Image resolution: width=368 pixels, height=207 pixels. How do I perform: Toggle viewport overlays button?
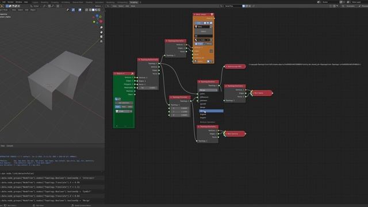(x=80, y=10)
